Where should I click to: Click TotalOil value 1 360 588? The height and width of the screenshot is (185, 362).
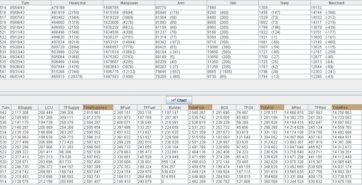pos(272,182)
